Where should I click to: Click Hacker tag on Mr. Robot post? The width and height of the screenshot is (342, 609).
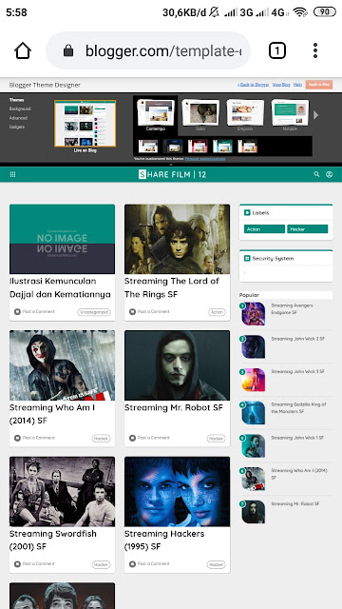click(217, 439)
